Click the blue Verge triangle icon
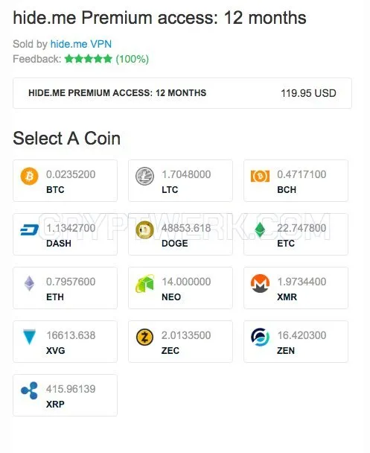 point(29,337)
